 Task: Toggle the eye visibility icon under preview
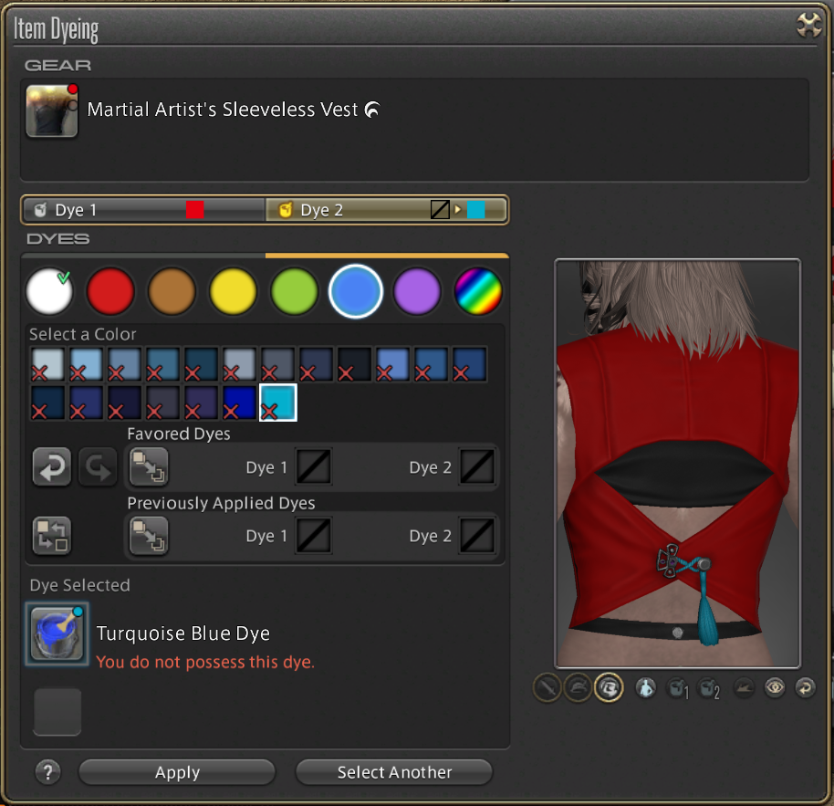775,688
